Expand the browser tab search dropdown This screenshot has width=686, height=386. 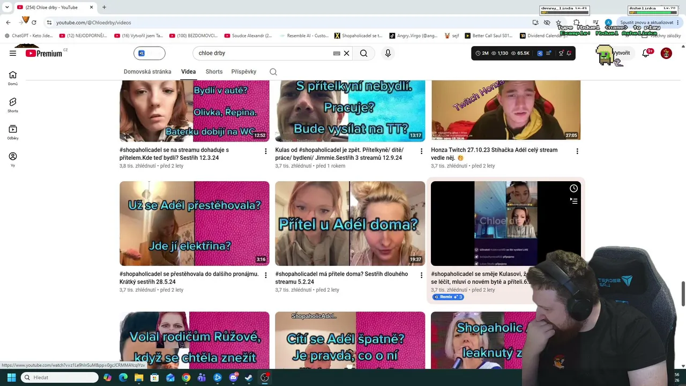[x=7, y=8]
